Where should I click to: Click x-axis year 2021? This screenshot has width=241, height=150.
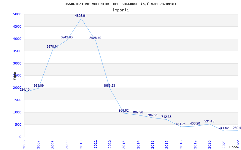point(224,144)
